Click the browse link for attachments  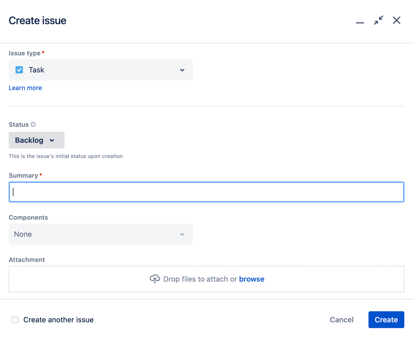tap(252, 279)
